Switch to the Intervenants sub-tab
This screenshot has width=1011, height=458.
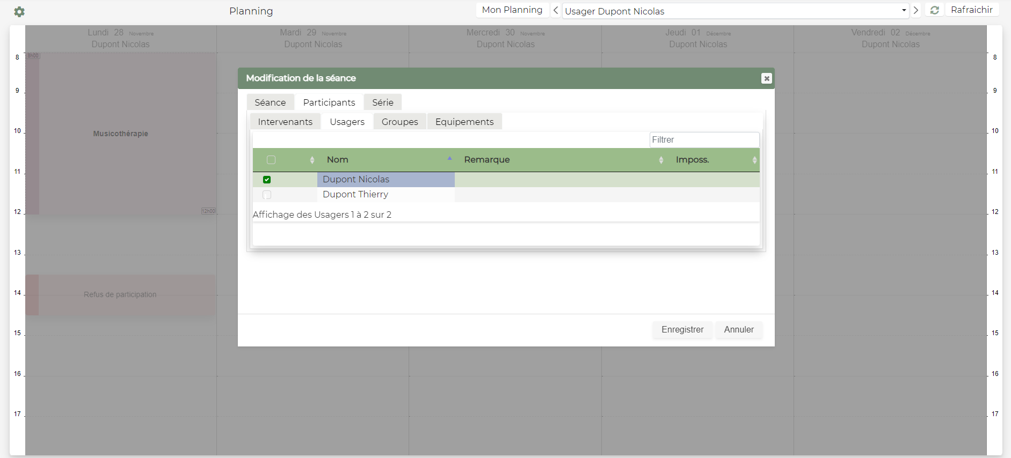pyautogui.click(x=285, y=122)
